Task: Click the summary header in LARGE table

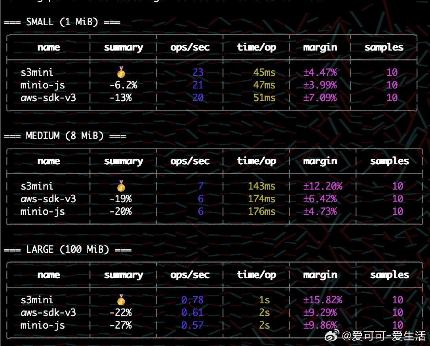Action: click(x=124, y=275)
